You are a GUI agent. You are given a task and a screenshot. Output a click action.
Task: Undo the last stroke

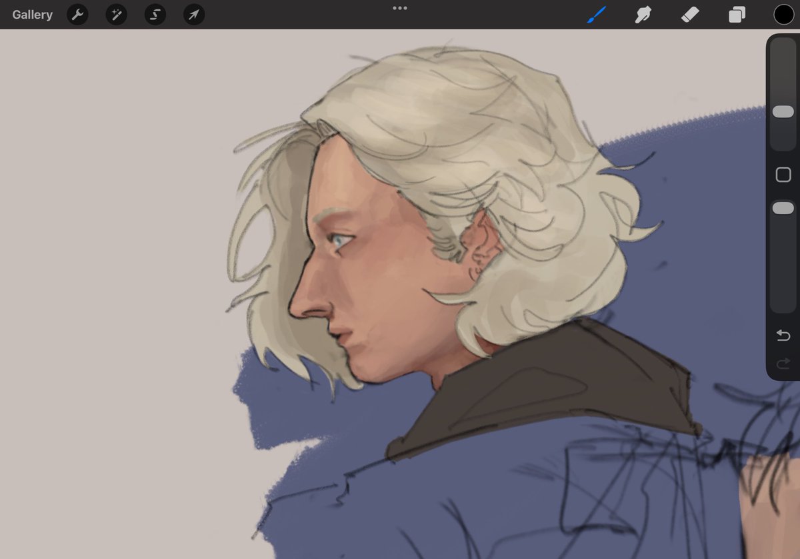[x=783, y=335]
